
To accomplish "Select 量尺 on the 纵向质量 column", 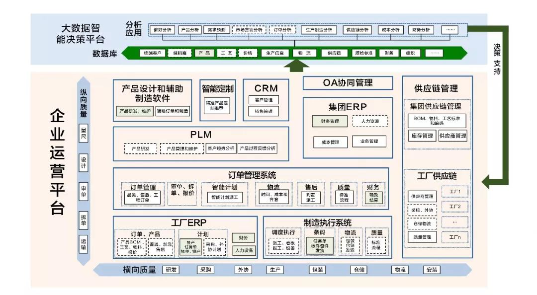I will [x=84, y=135].
